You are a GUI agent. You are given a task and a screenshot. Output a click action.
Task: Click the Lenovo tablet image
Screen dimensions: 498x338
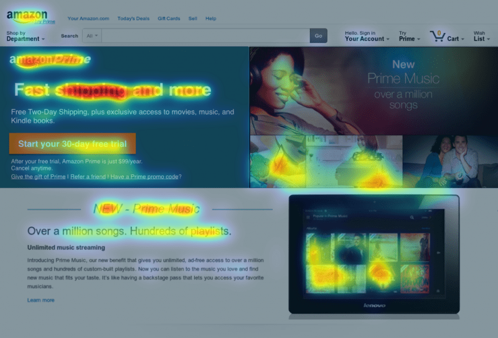point(374,255)
